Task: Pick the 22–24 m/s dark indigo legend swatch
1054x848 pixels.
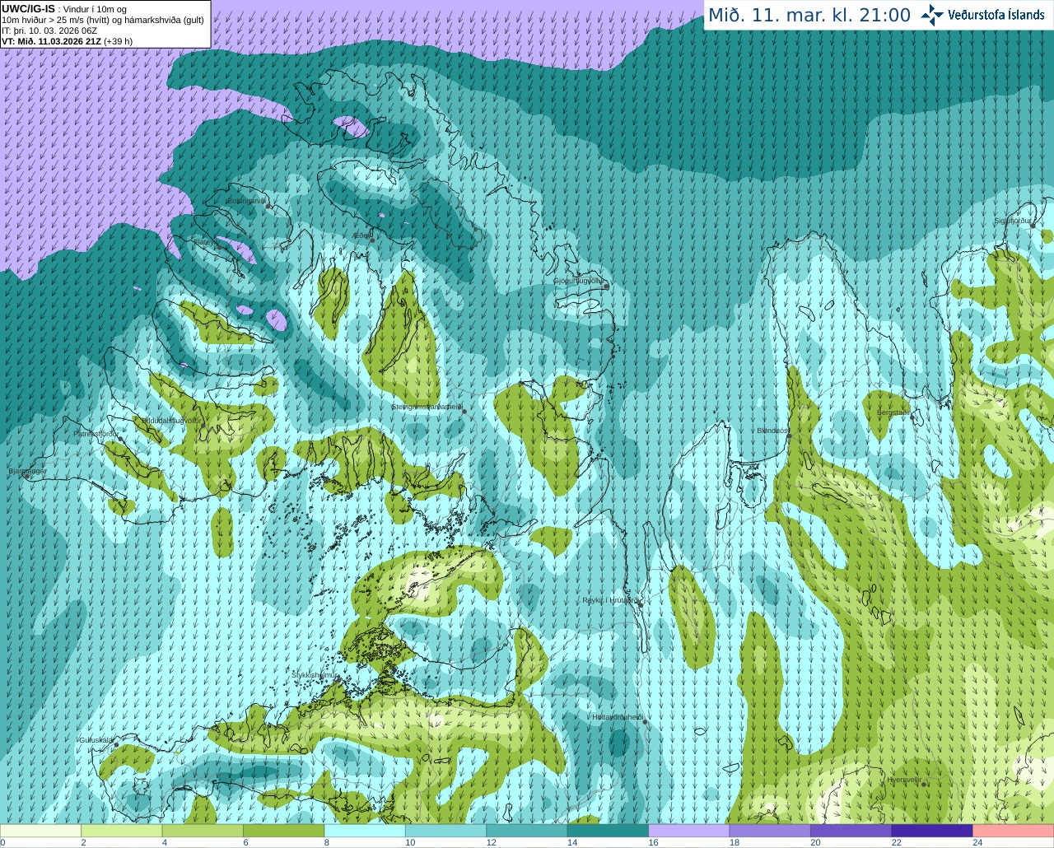Action: [x=932, y=831]
